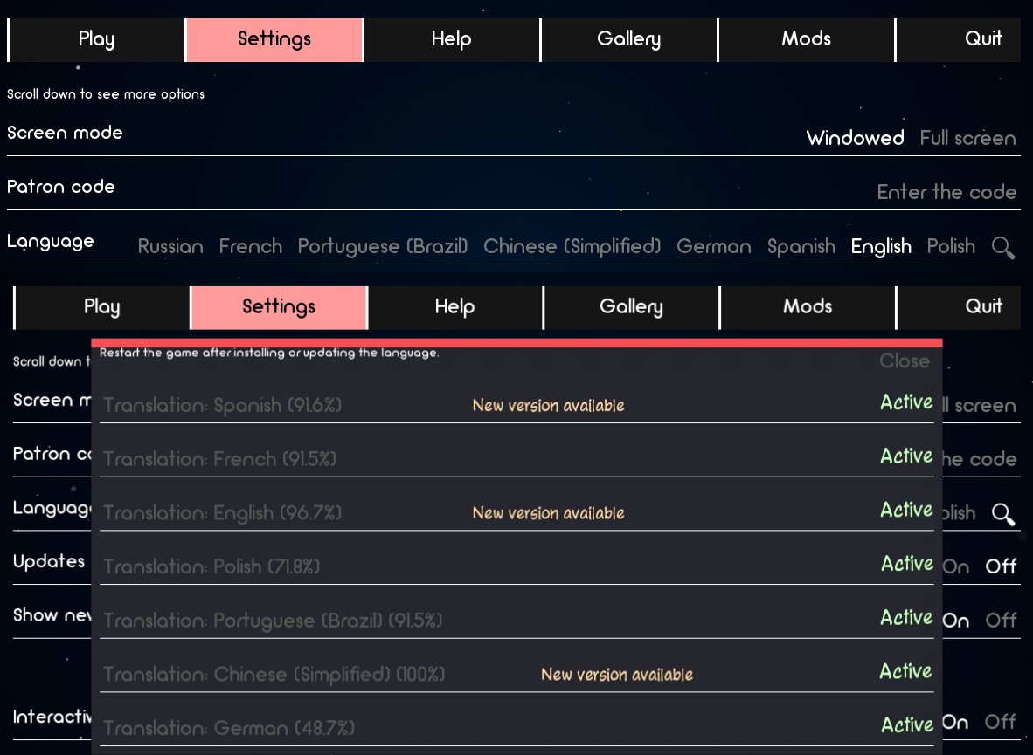Turn Updates On
Image resolution: width=1033 pixels, height=755 pixels.
[956, 566]
